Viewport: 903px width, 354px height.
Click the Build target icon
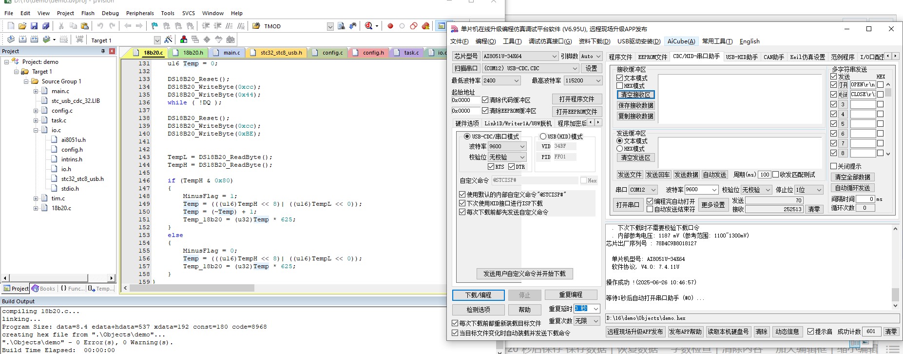click(x=23, y=39)
